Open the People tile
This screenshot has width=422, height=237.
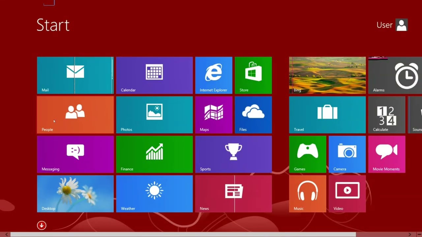tap(75, 115)
